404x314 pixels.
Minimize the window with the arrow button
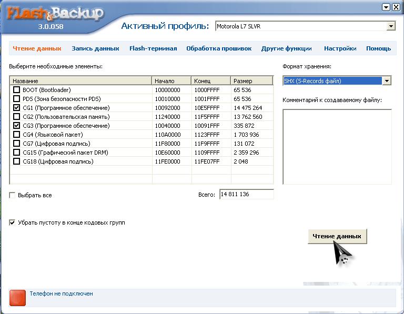(386, 7)
